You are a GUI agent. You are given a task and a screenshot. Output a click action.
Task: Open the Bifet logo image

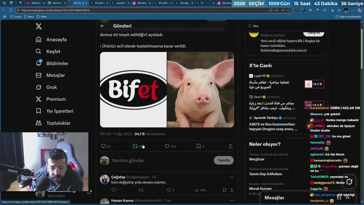[x=133, y=90]
